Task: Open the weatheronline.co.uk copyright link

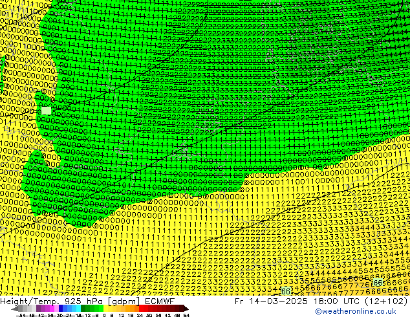Action: (x=356, y=311)
